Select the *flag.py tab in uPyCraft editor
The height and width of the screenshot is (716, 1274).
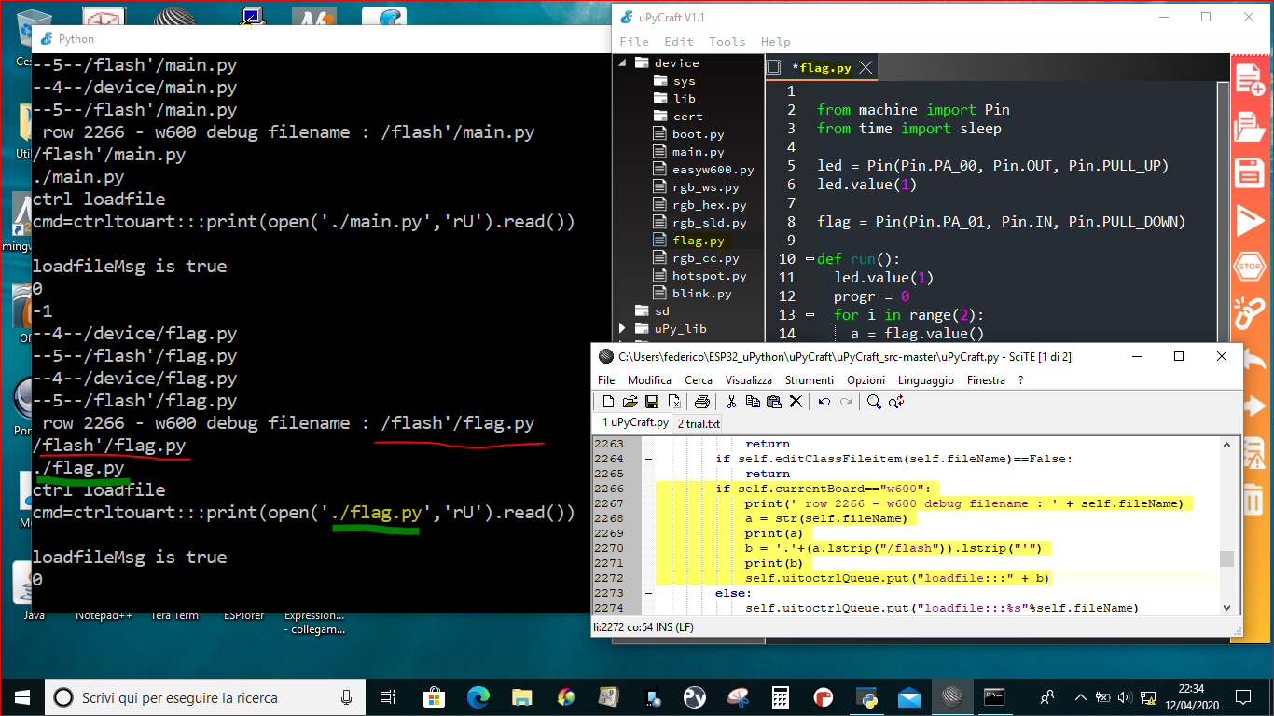[x=821, y=67]
